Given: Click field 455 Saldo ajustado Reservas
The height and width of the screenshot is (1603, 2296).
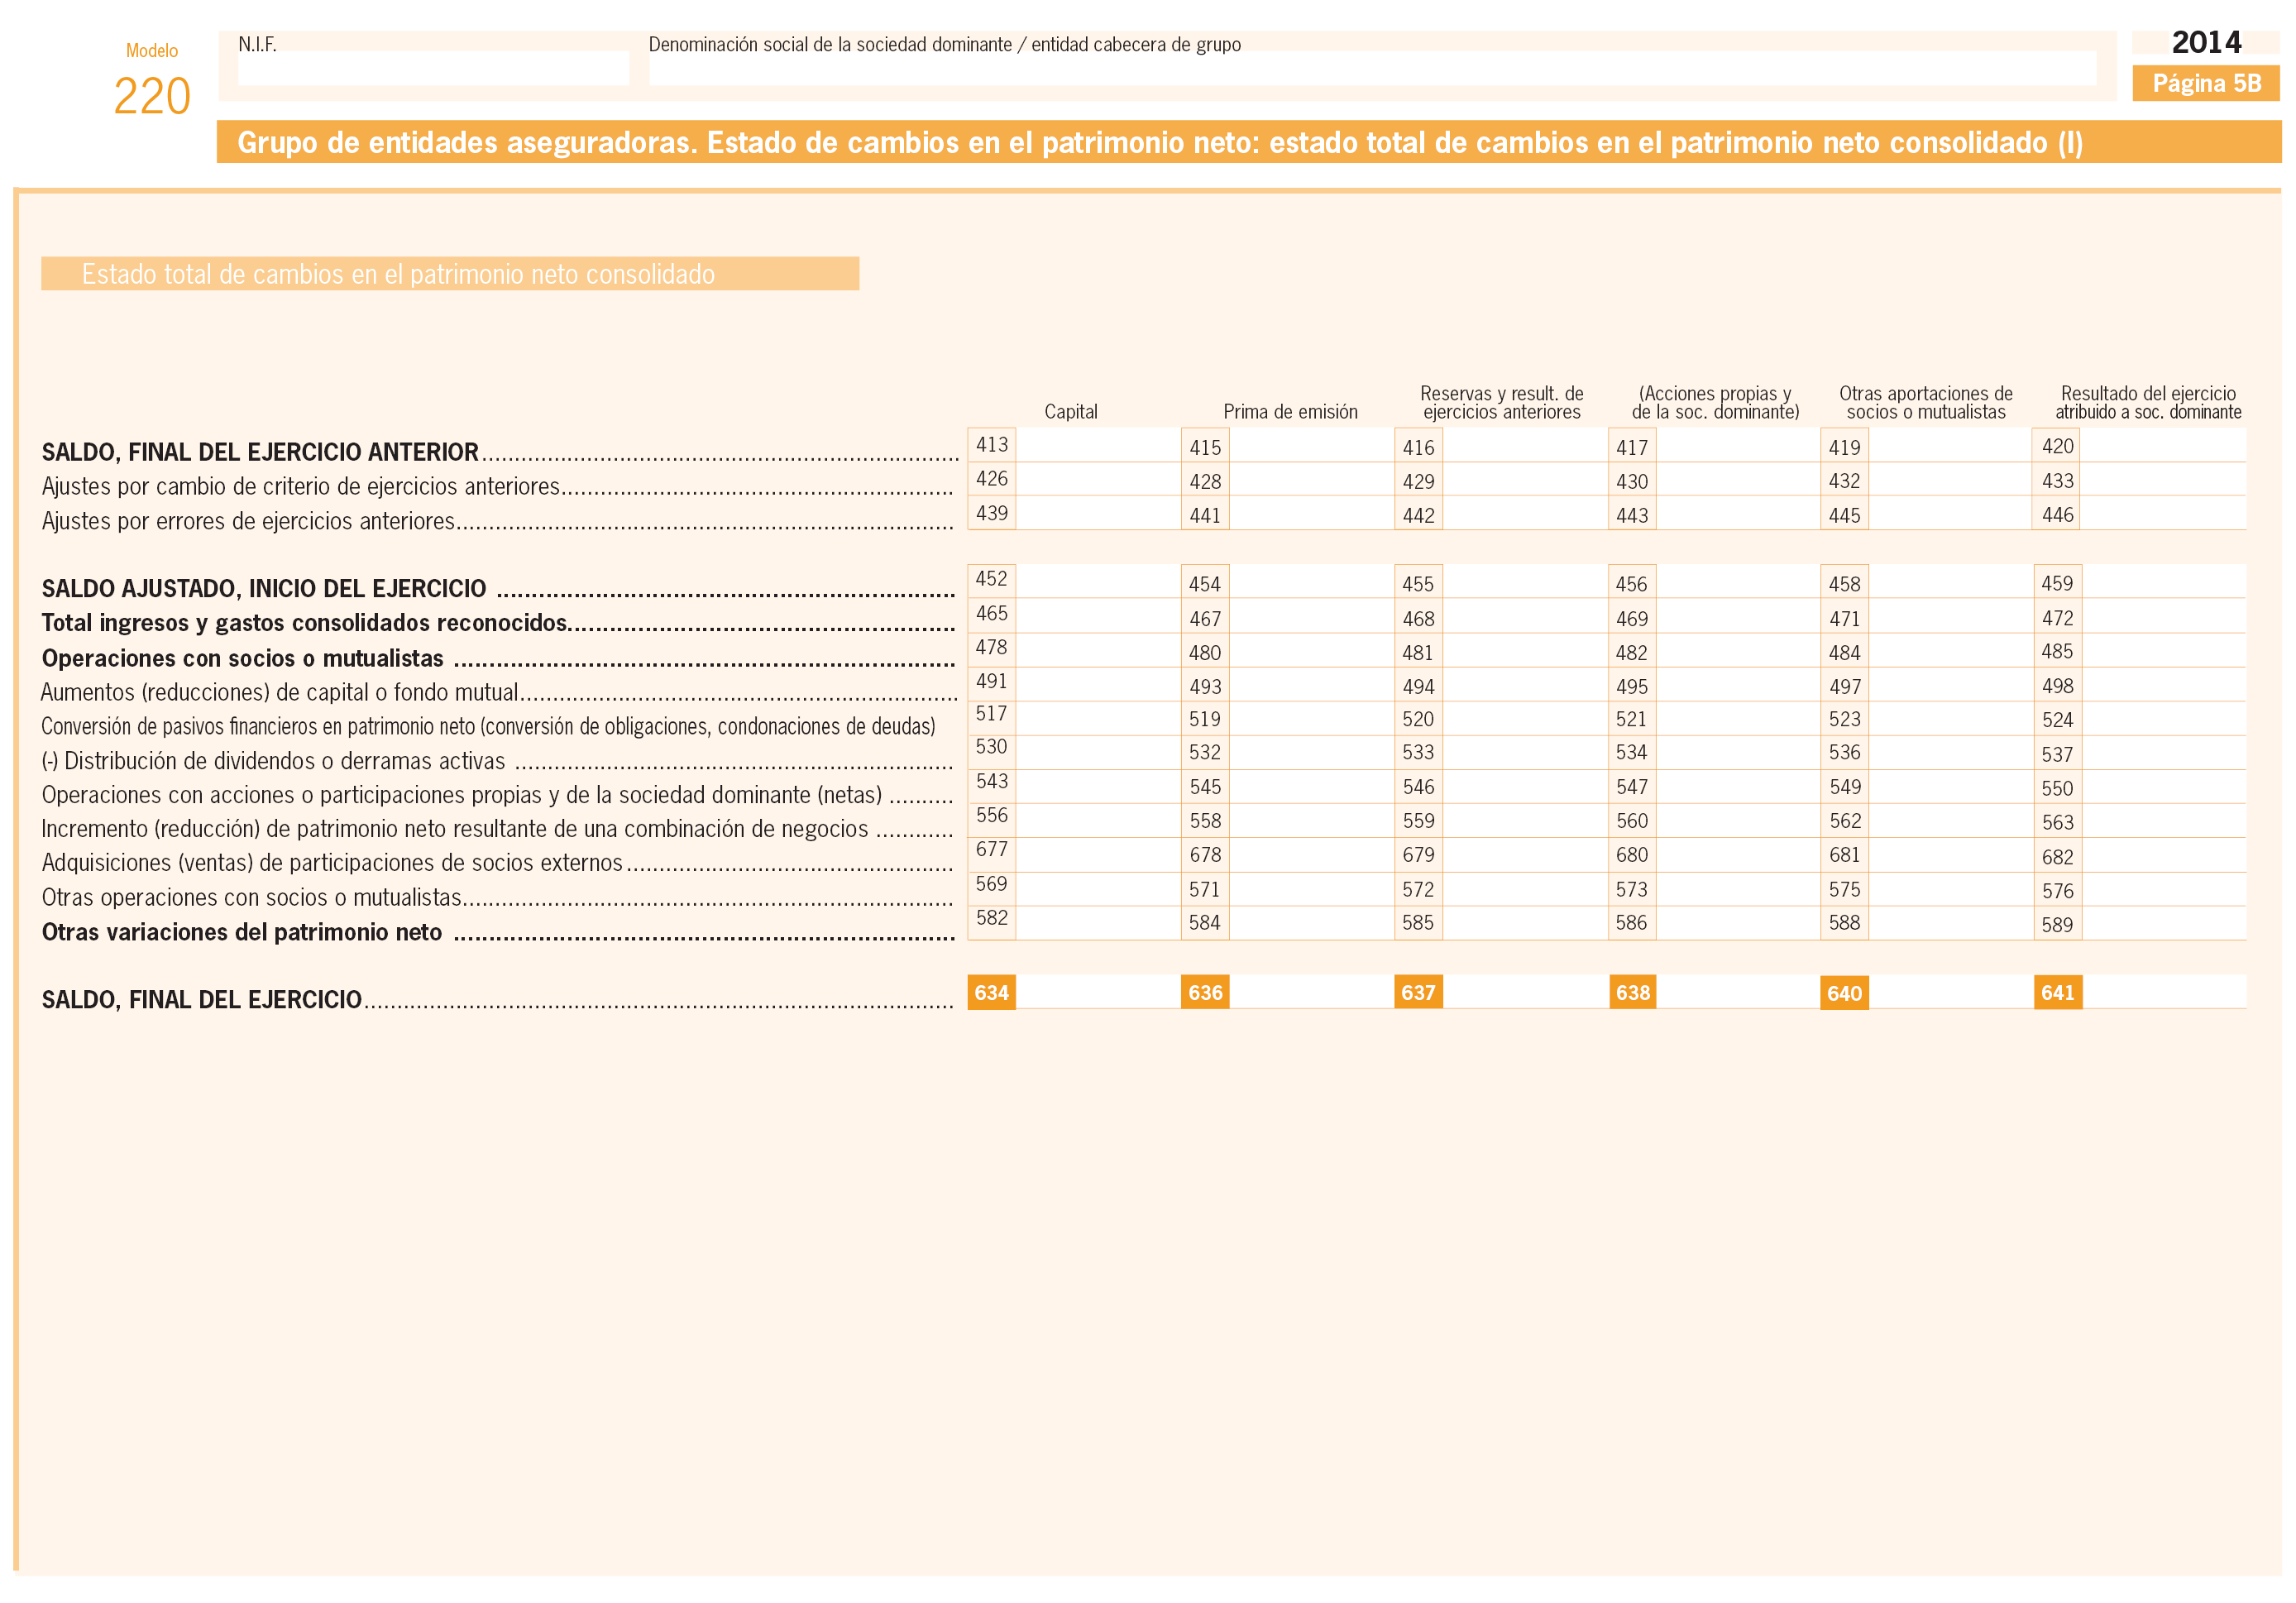Looking at the screenshot, I should pos(1525,581).
